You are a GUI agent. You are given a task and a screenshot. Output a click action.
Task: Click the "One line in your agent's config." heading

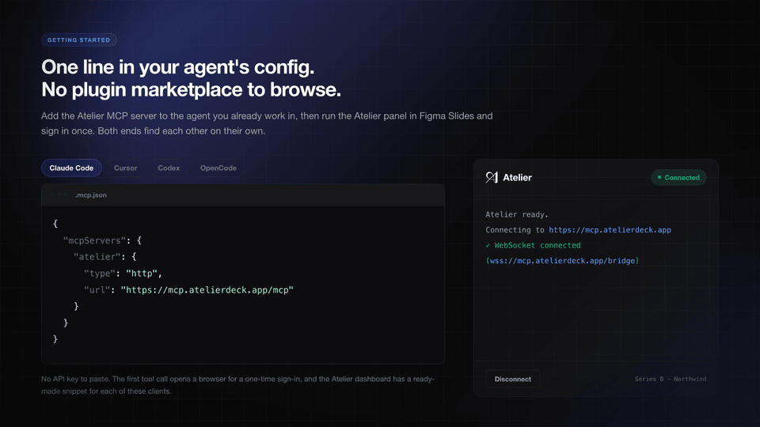pos(178,67)
